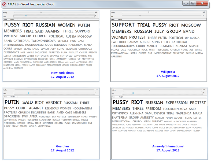Screen dimensions: 211x161
Task: Click ALEKHINA in Amnesty International cloud
Action: [136, 114]
